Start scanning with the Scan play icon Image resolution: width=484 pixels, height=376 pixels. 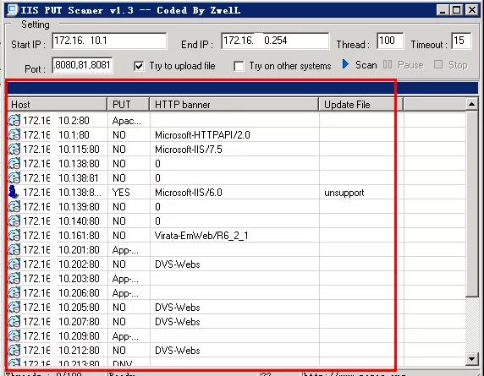click(x=345, y=64)
